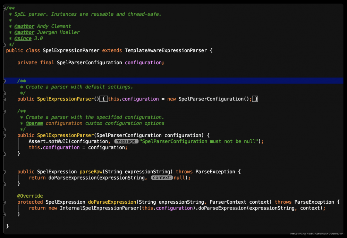Image resolution: width=347 pixels, height=238 pixels.
Task: Fold the parseRaw method in gutter
Action: pos(5,172)
